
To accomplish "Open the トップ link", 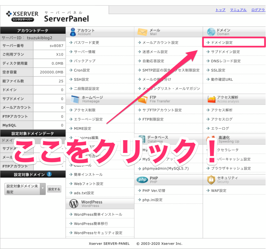I will point(220,10).
